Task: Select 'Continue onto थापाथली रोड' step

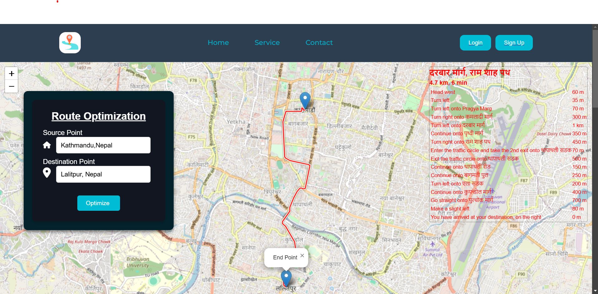Action: (508, 167)
